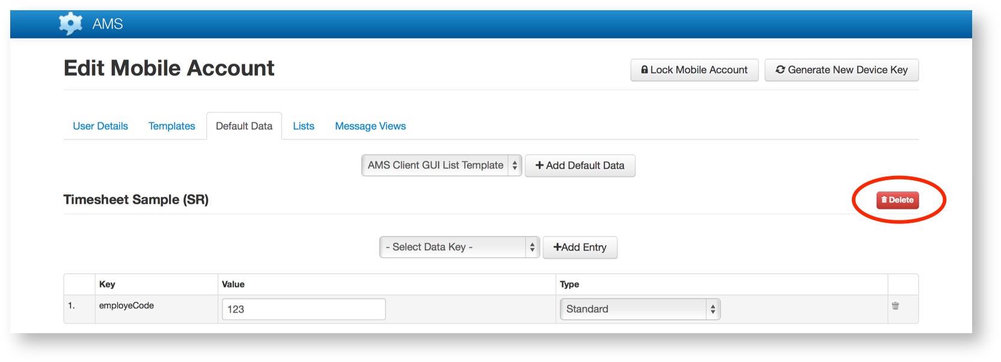Viewport: 1001px width, 362px height.
Task: Generate a new device key
Action: point(841,70)
